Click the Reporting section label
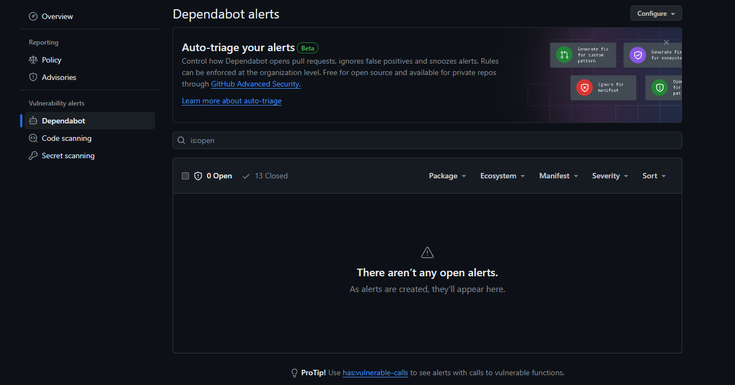The height and width of the screenshot is (385, 735). [44, 42]
